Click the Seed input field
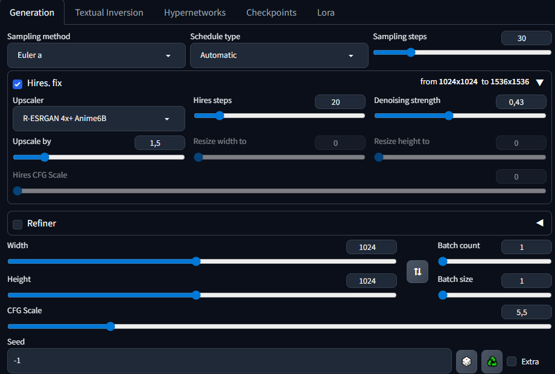Image resolution: width=555 pixels, height=374 pixels. click(229, 361)
